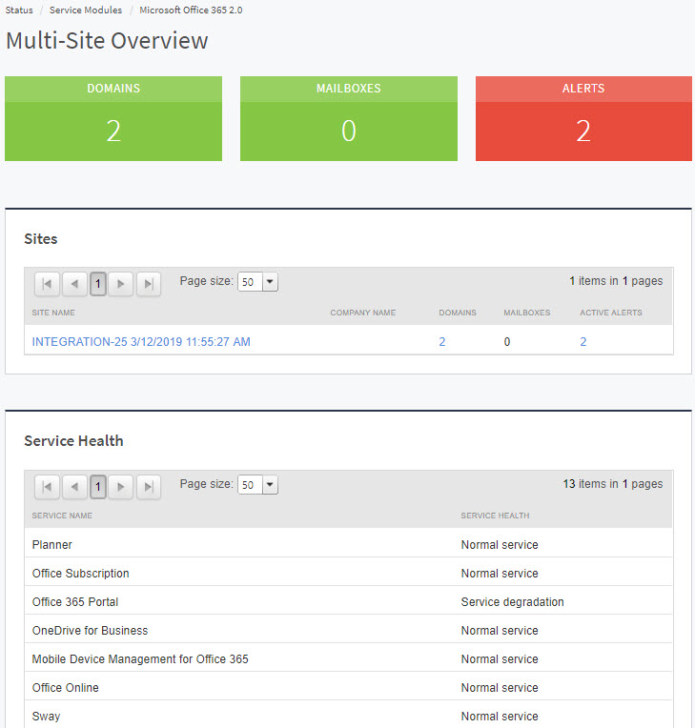Sort Sites by Active Alerts column

(x=611, y=313)
